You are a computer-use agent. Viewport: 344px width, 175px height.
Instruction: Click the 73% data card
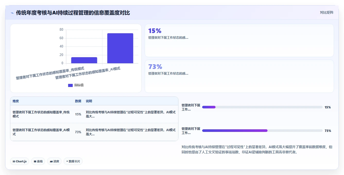click(239, 76)
